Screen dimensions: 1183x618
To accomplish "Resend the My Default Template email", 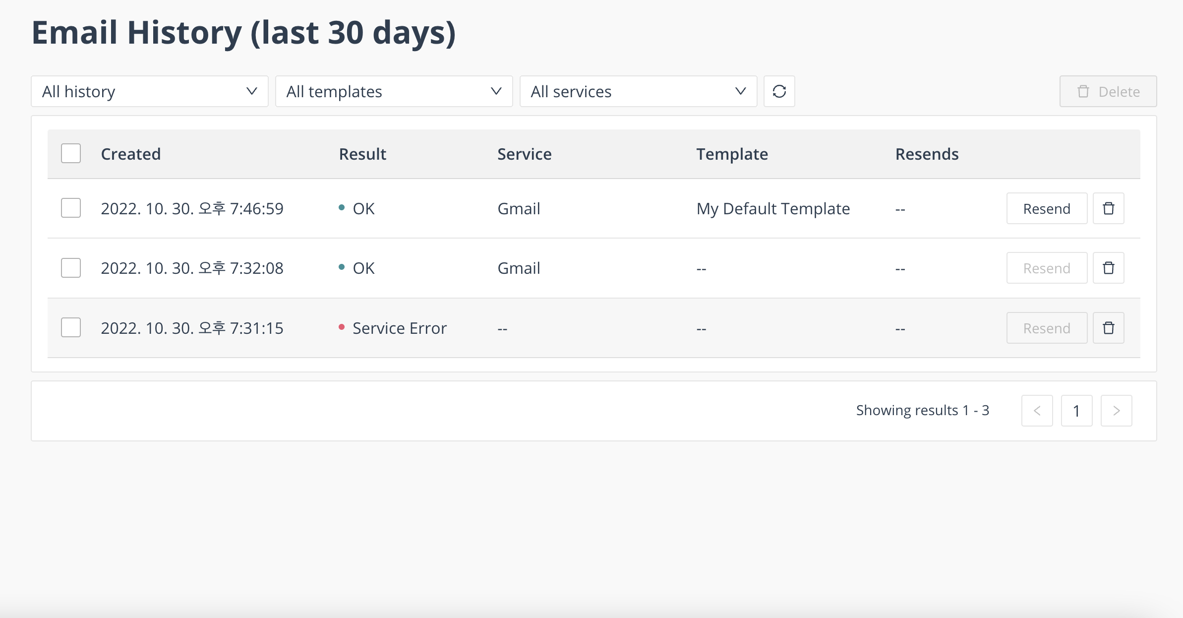I will click(x=1047, y=208).
